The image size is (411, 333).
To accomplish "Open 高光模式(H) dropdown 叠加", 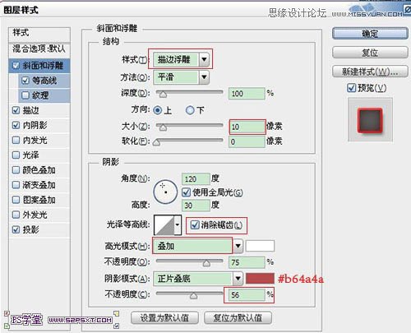I will (x=197, y=246).
